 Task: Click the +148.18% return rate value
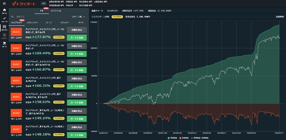coord(42,135)
